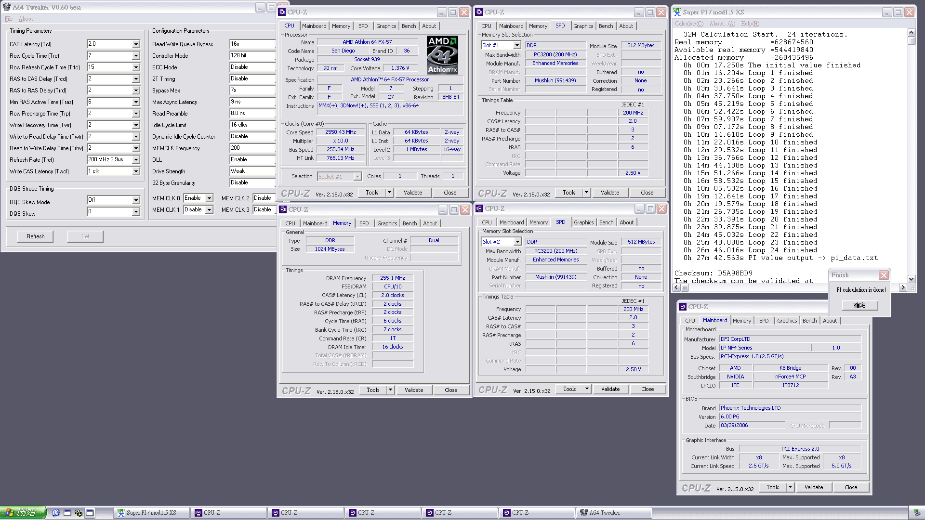Click Super PI horizontal scrollbar right arrow
Image resolution: width=925 pixels, height=520 pixels.
pos(903,287)
